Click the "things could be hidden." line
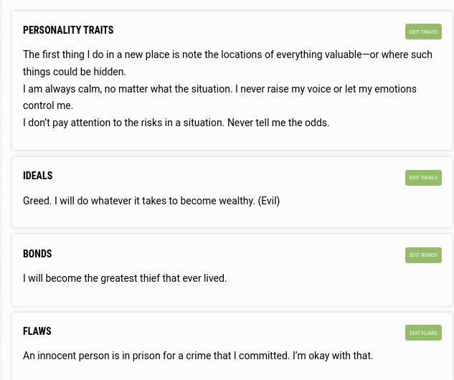Viewport: 454px width, 380px height. 75,72
